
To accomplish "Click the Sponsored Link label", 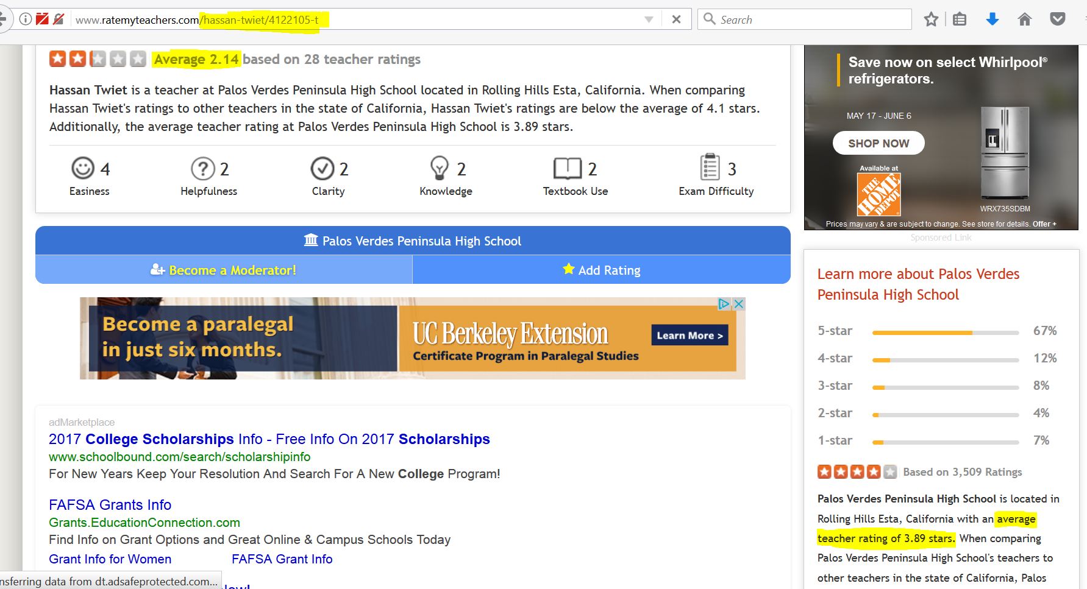I will [941, 238].
